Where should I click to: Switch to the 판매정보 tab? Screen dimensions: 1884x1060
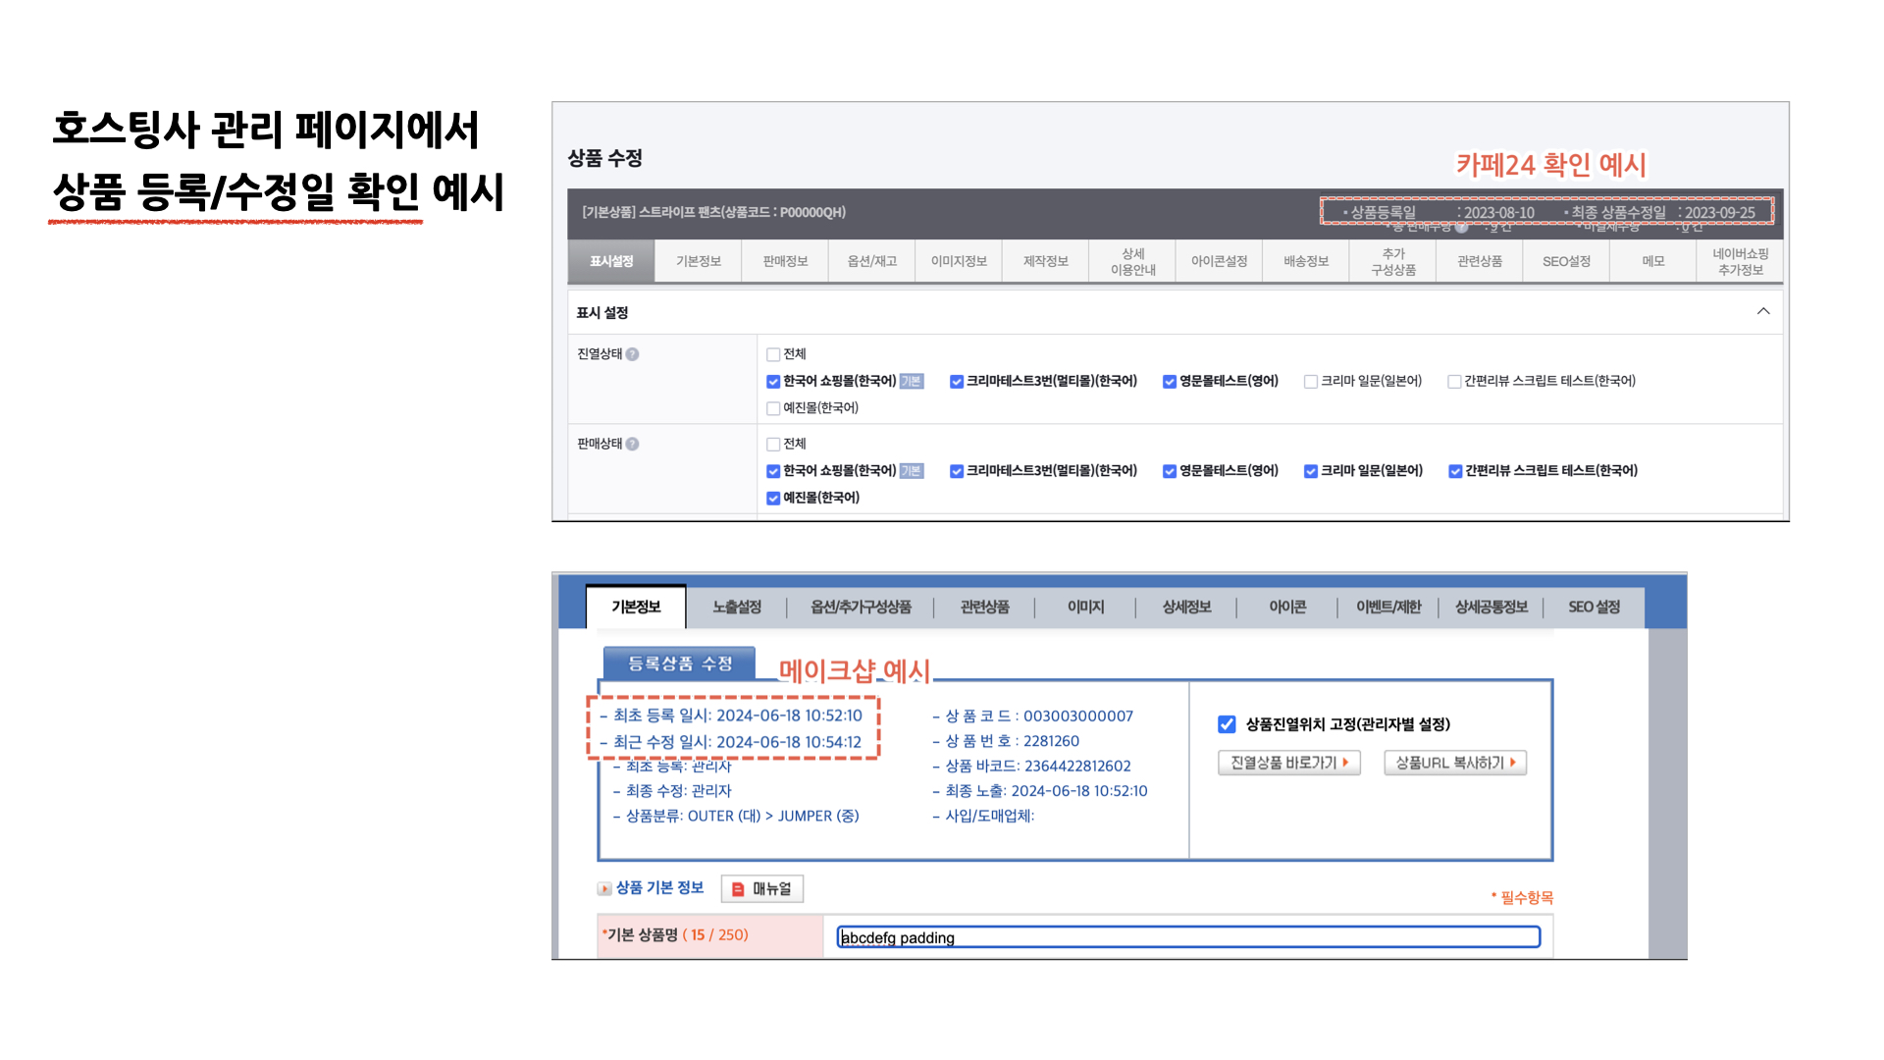(x=784, y=260)
